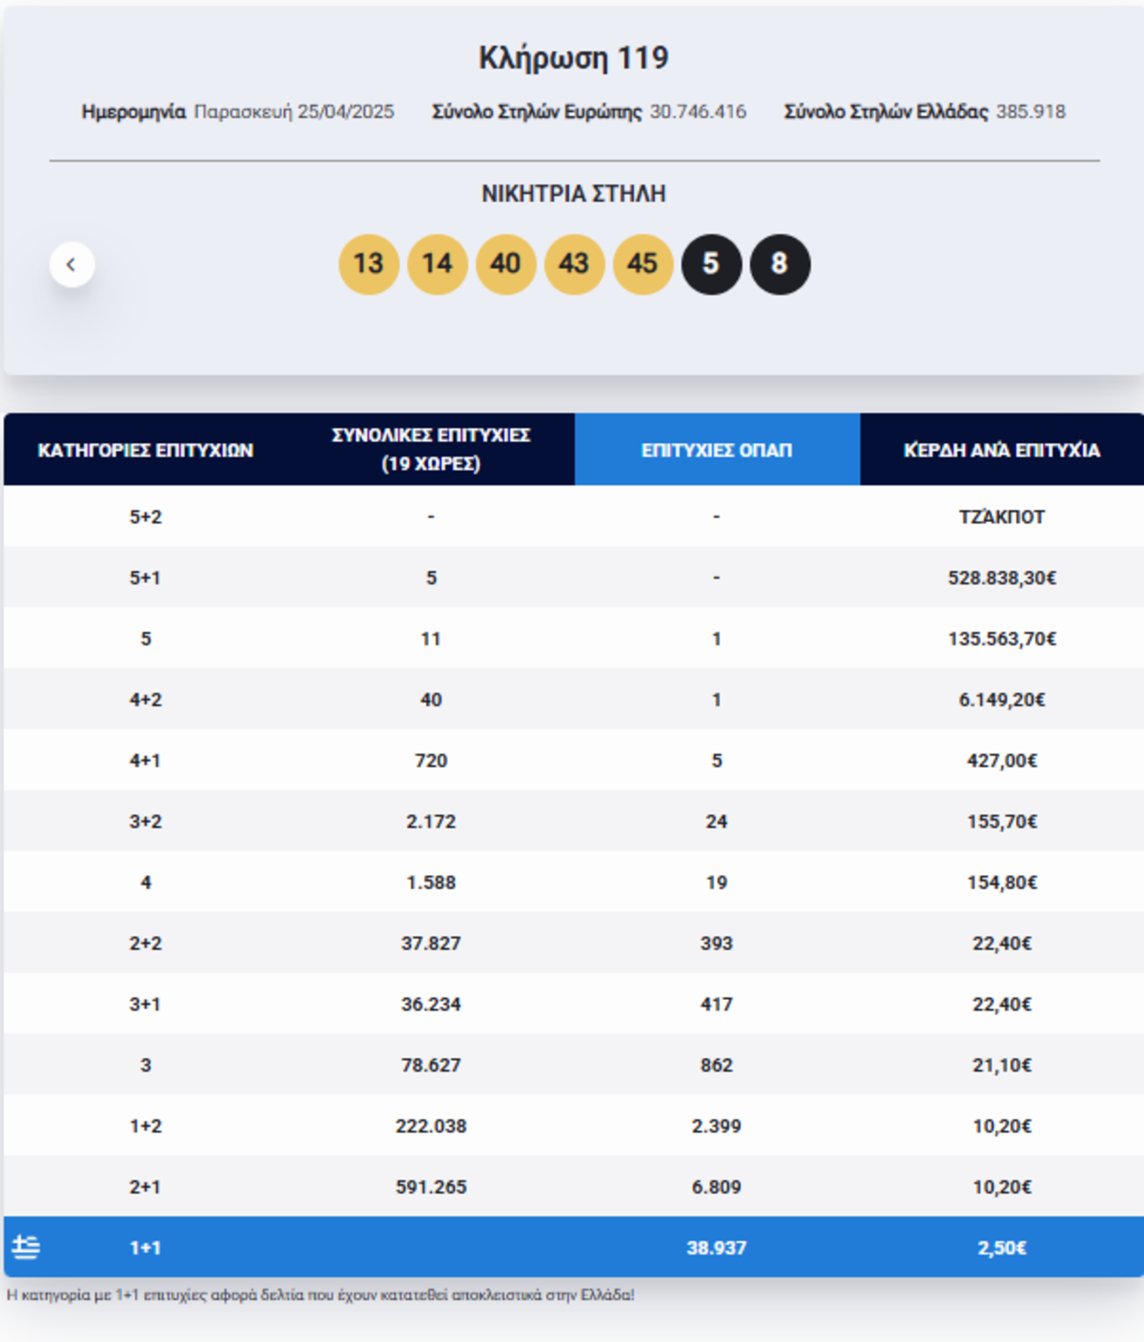Viewport: 1144px width, 1342px height.
Task: Click the ΤΖΑΚΠΟΤ cell in the 5+2 row
Action: [1002, 517]
